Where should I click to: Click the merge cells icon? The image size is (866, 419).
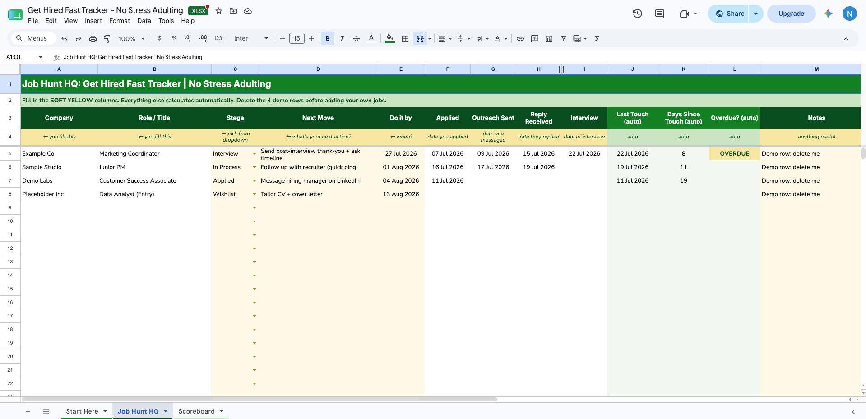tap(420, 39)
